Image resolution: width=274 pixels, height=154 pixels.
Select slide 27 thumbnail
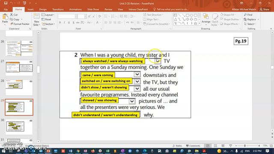(x=19, y=68)
